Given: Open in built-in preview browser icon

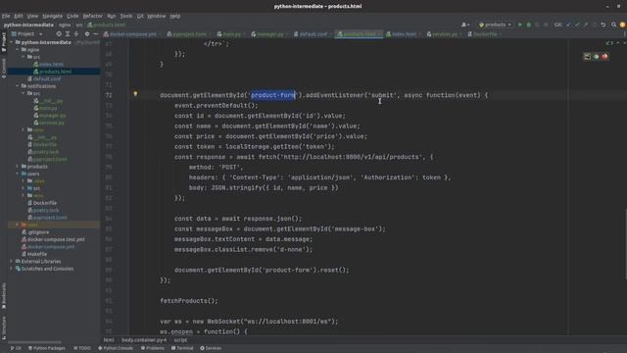Looking at the screenshot, I should click(x=587, y=57).
